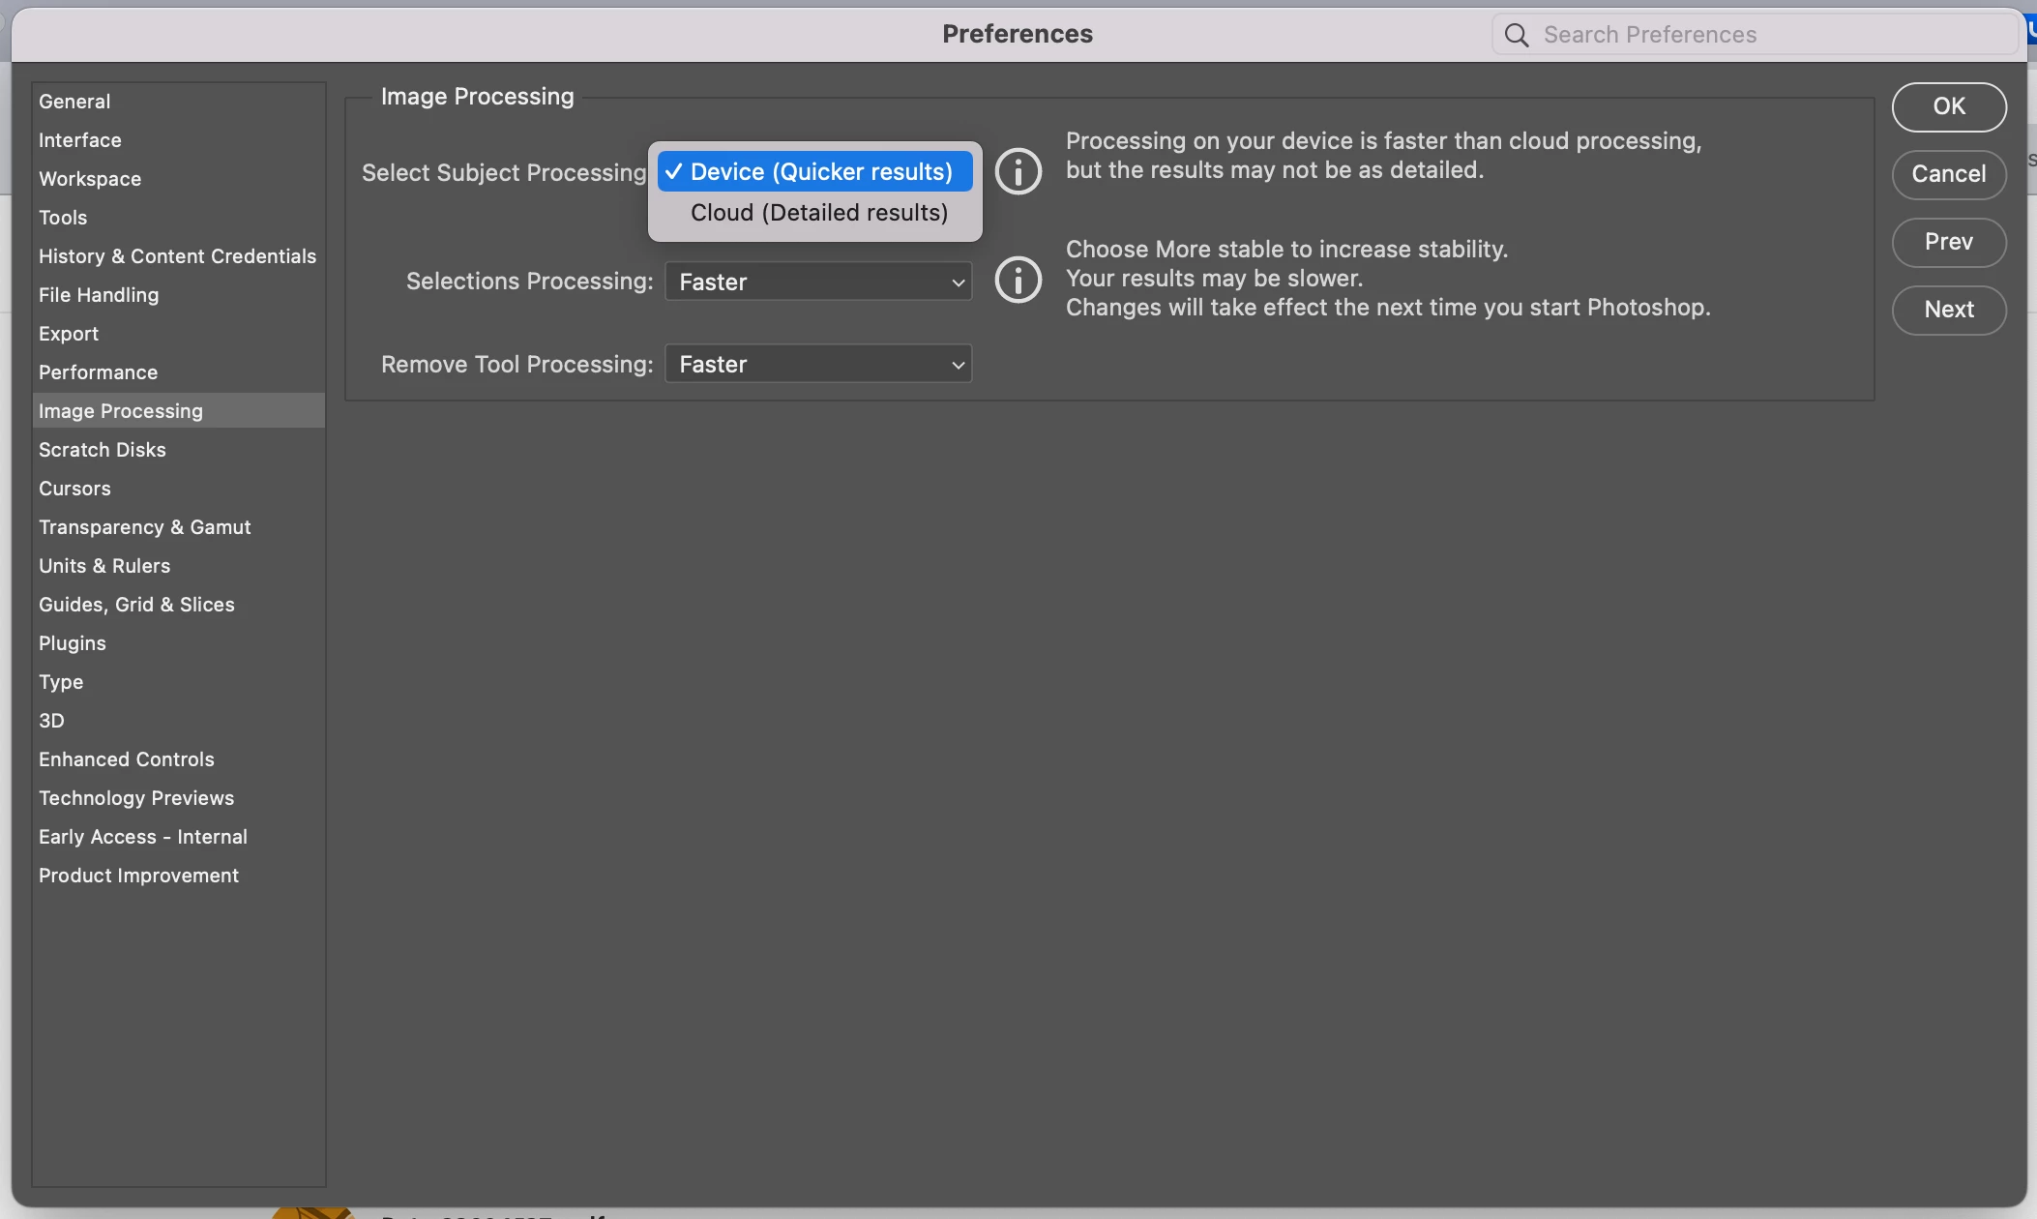The height and width of the screenshot is (1219, 2037).
Task: Open Early Access - Internal category
Action: [143, 837]
